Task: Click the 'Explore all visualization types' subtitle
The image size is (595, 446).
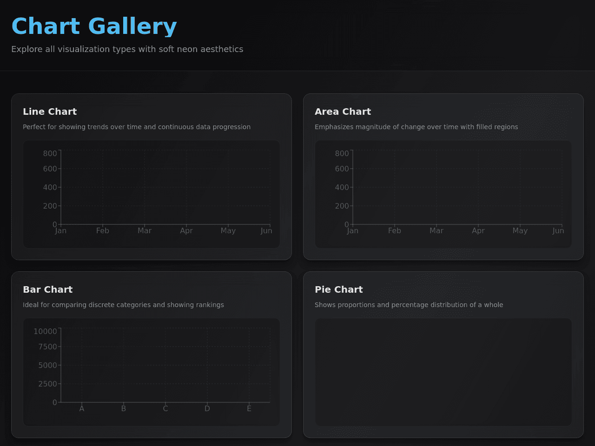Action: tap(127, 49)
